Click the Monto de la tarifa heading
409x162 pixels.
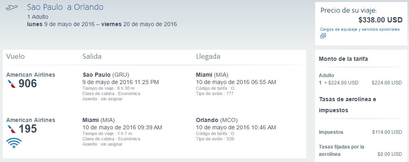[x=343, y=59]
